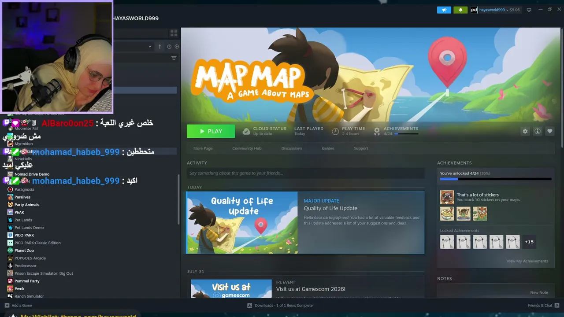
Task: Show game info via the info icon
Action: 537,131
